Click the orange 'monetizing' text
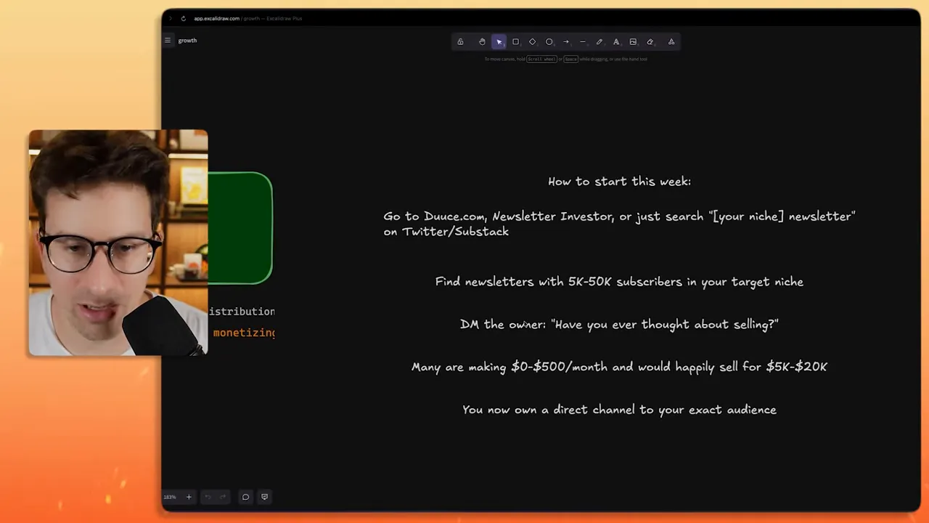The height and width of the screenshot is (523, 929). pos(244,333)
